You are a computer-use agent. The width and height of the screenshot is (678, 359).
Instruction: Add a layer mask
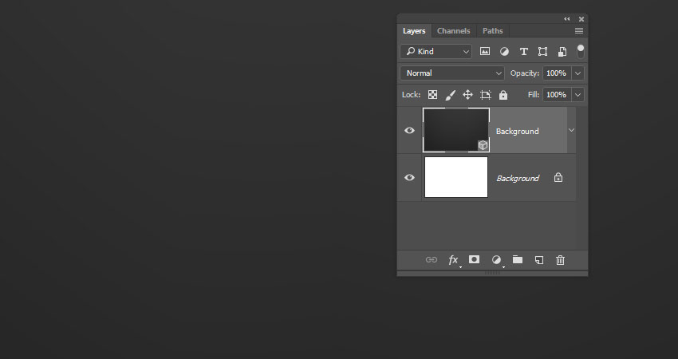[474, 259]
